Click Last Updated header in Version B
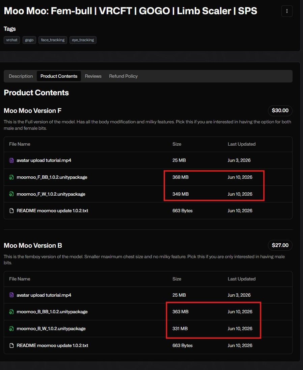The image size is (303, 370). [x=242, y=279]
